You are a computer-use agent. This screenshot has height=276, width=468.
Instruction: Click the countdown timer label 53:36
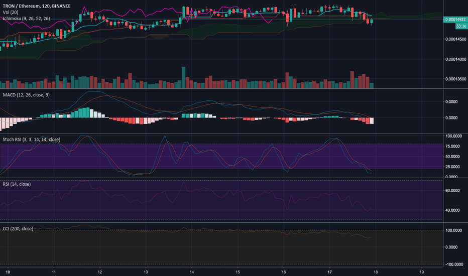click(461, 26)
